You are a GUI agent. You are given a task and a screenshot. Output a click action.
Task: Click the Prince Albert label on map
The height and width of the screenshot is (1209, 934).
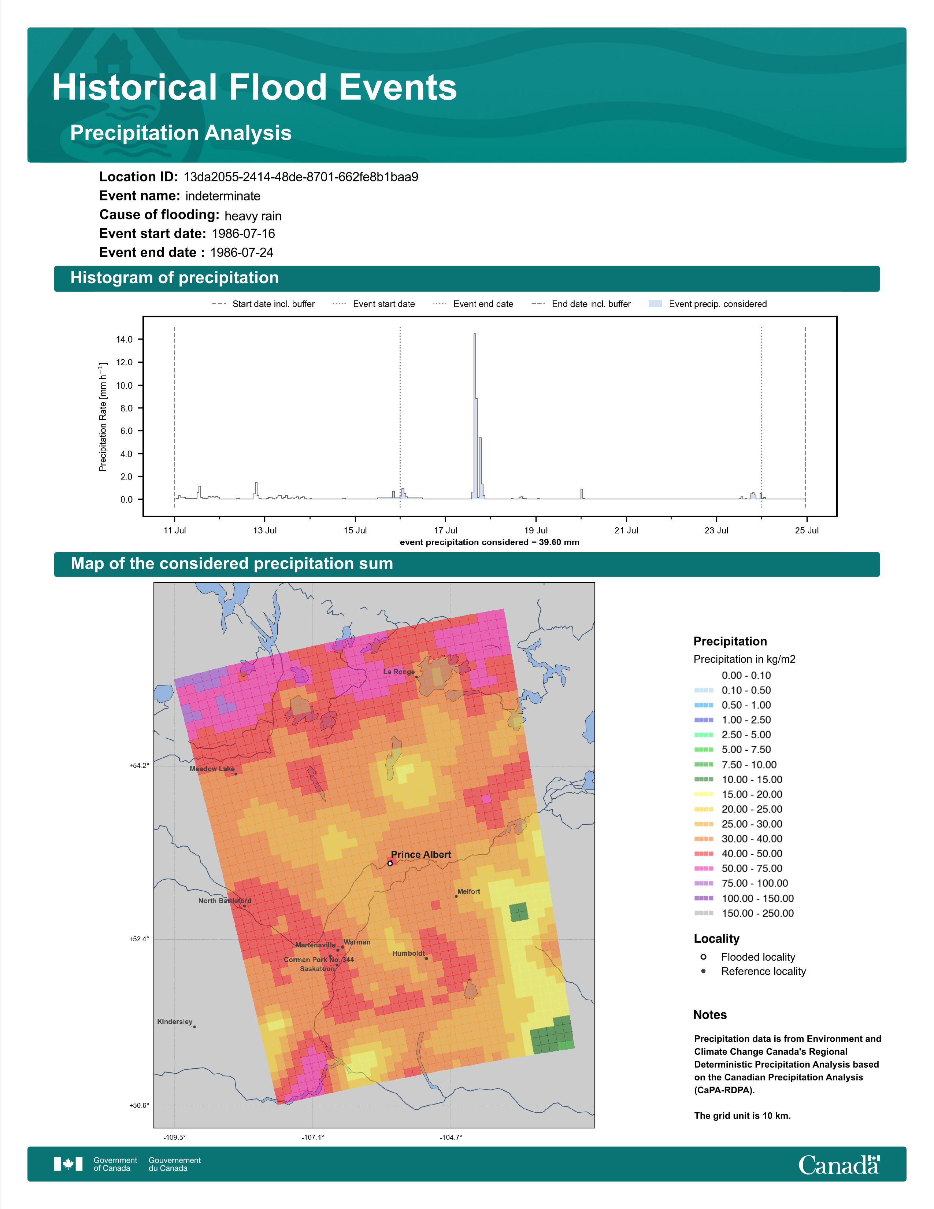tap(421, 854)
